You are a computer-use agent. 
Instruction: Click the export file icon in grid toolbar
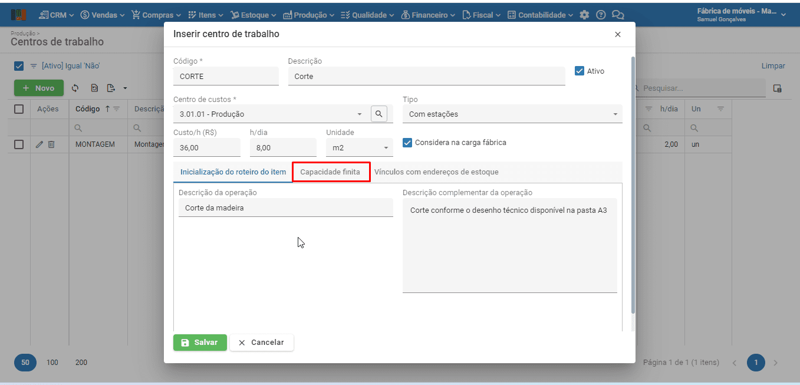click(111, 88)
